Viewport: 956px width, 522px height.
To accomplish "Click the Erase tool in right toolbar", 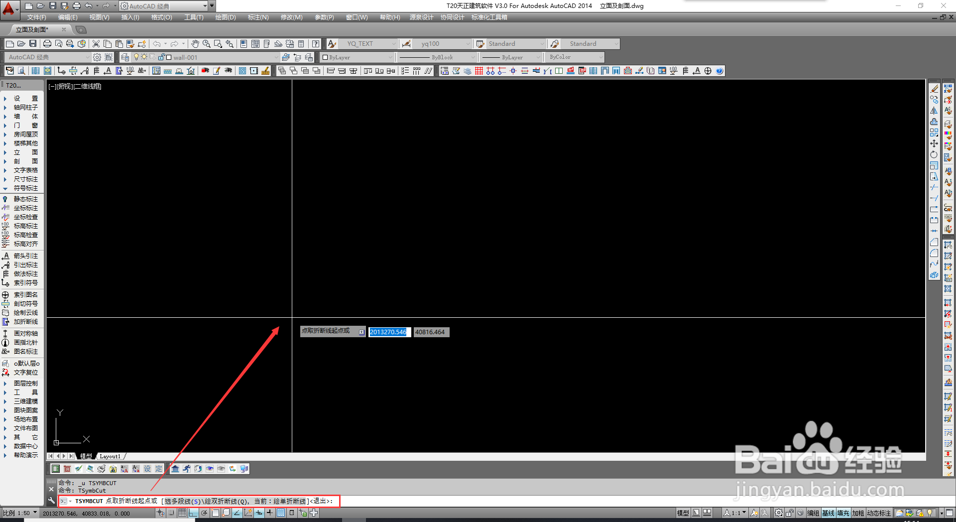I will click(934, 89).
